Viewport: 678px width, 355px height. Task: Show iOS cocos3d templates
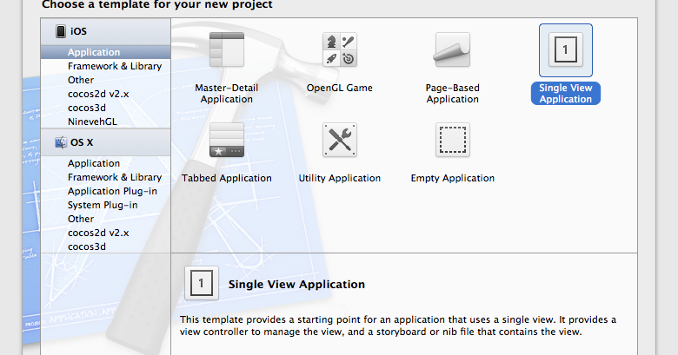tap(87, 108)
